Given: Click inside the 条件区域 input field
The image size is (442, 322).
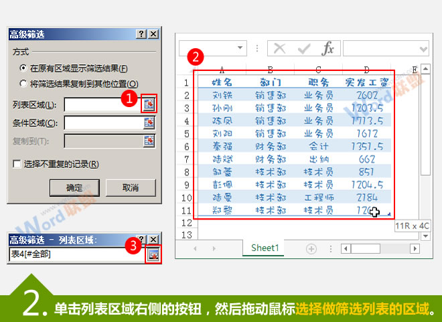Looking at the screenshot, I should click(102, 123).
